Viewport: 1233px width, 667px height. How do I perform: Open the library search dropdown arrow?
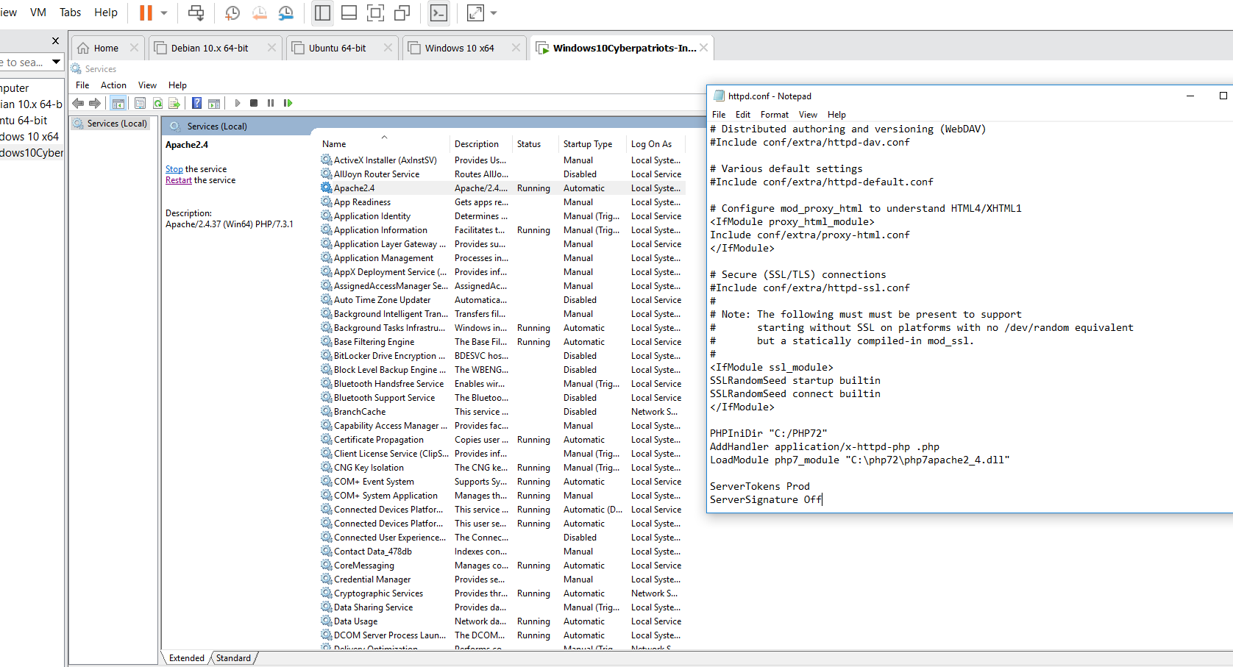coord(56,62)
